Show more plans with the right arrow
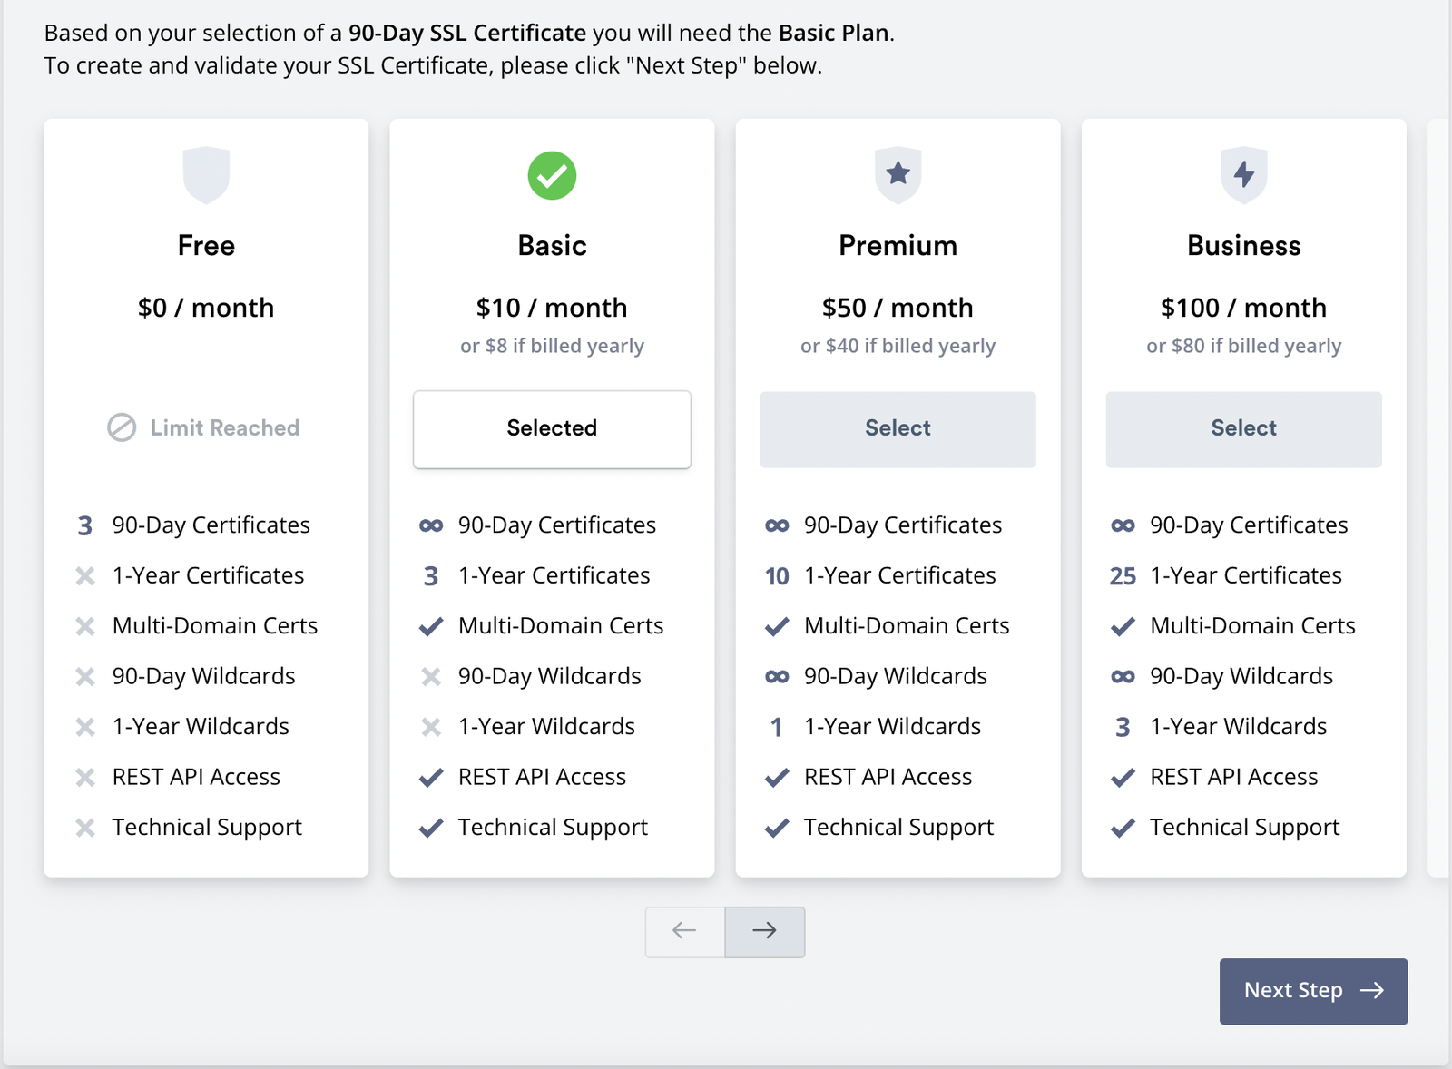The height and width of the screenshot is (1069, 1452). pyautogui.click(x=764, y=931)
